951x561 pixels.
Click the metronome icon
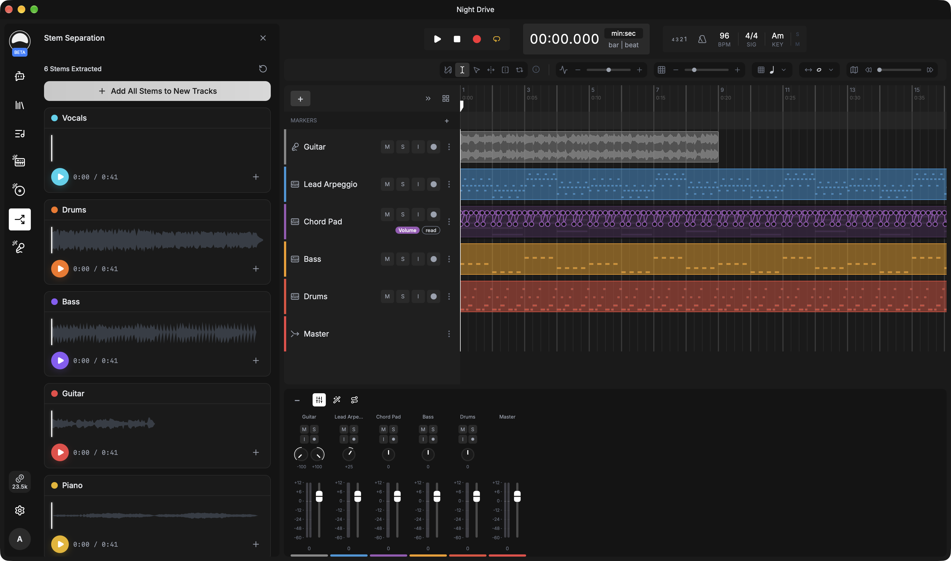click(702, 39)
